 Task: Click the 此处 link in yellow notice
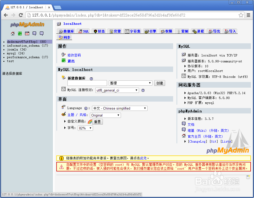[x=143, y=158]
